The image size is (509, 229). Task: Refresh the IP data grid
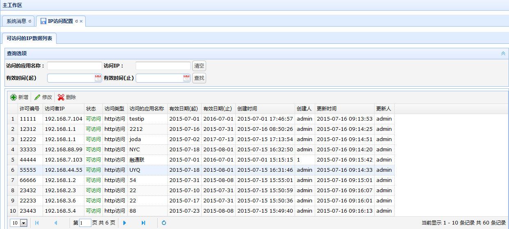164,223
